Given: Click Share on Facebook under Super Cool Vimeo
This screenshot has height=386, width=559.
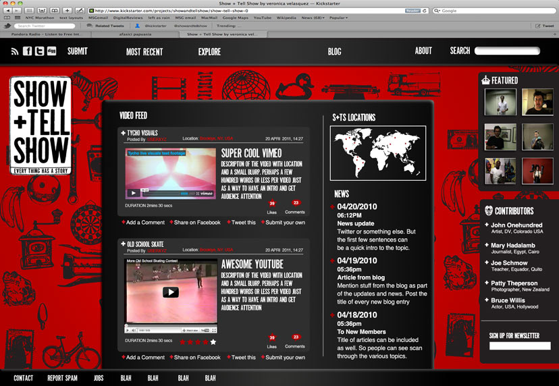Looking at the screenshot, I should [x=195, y=223].
